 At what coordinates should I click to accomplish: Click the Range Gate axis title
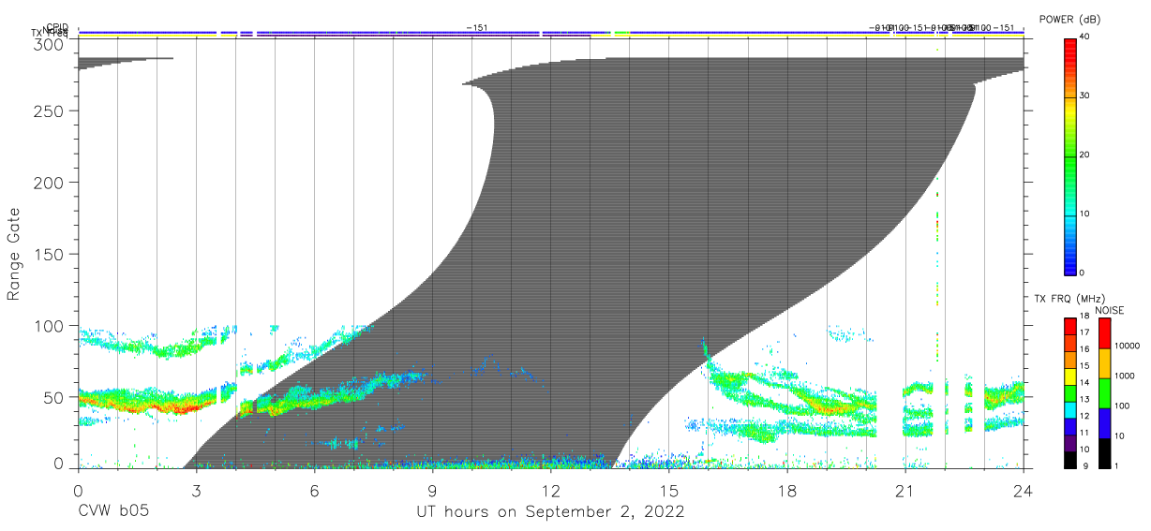pos(14,254)
